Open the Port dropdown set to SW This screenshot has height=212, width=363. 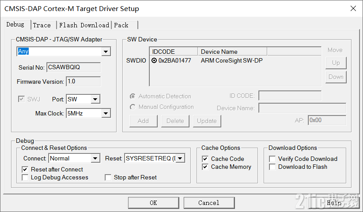coord(95,99)
